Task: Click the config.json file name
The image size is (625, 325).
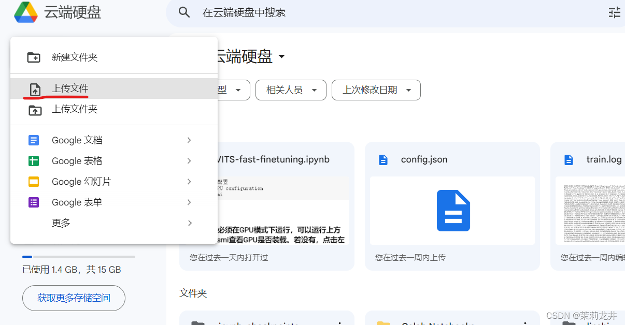Action: (x=424, y=159)
